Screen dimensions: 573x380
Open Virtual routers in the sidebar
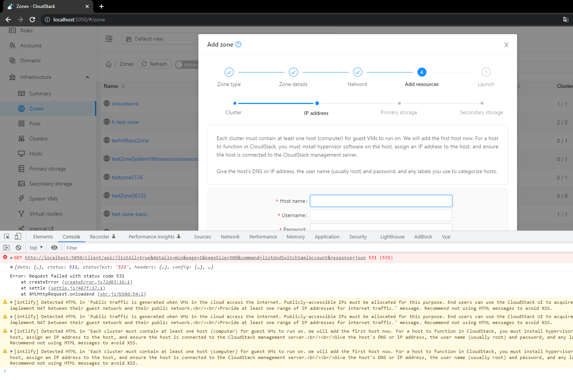coord(46,214)
